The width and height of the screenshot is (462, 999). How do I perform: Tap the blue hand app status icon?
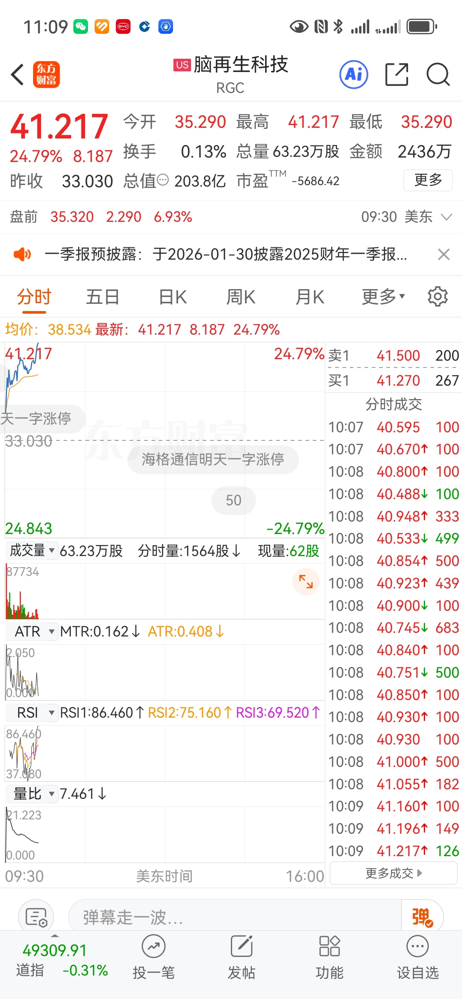(x=166, y=27)
